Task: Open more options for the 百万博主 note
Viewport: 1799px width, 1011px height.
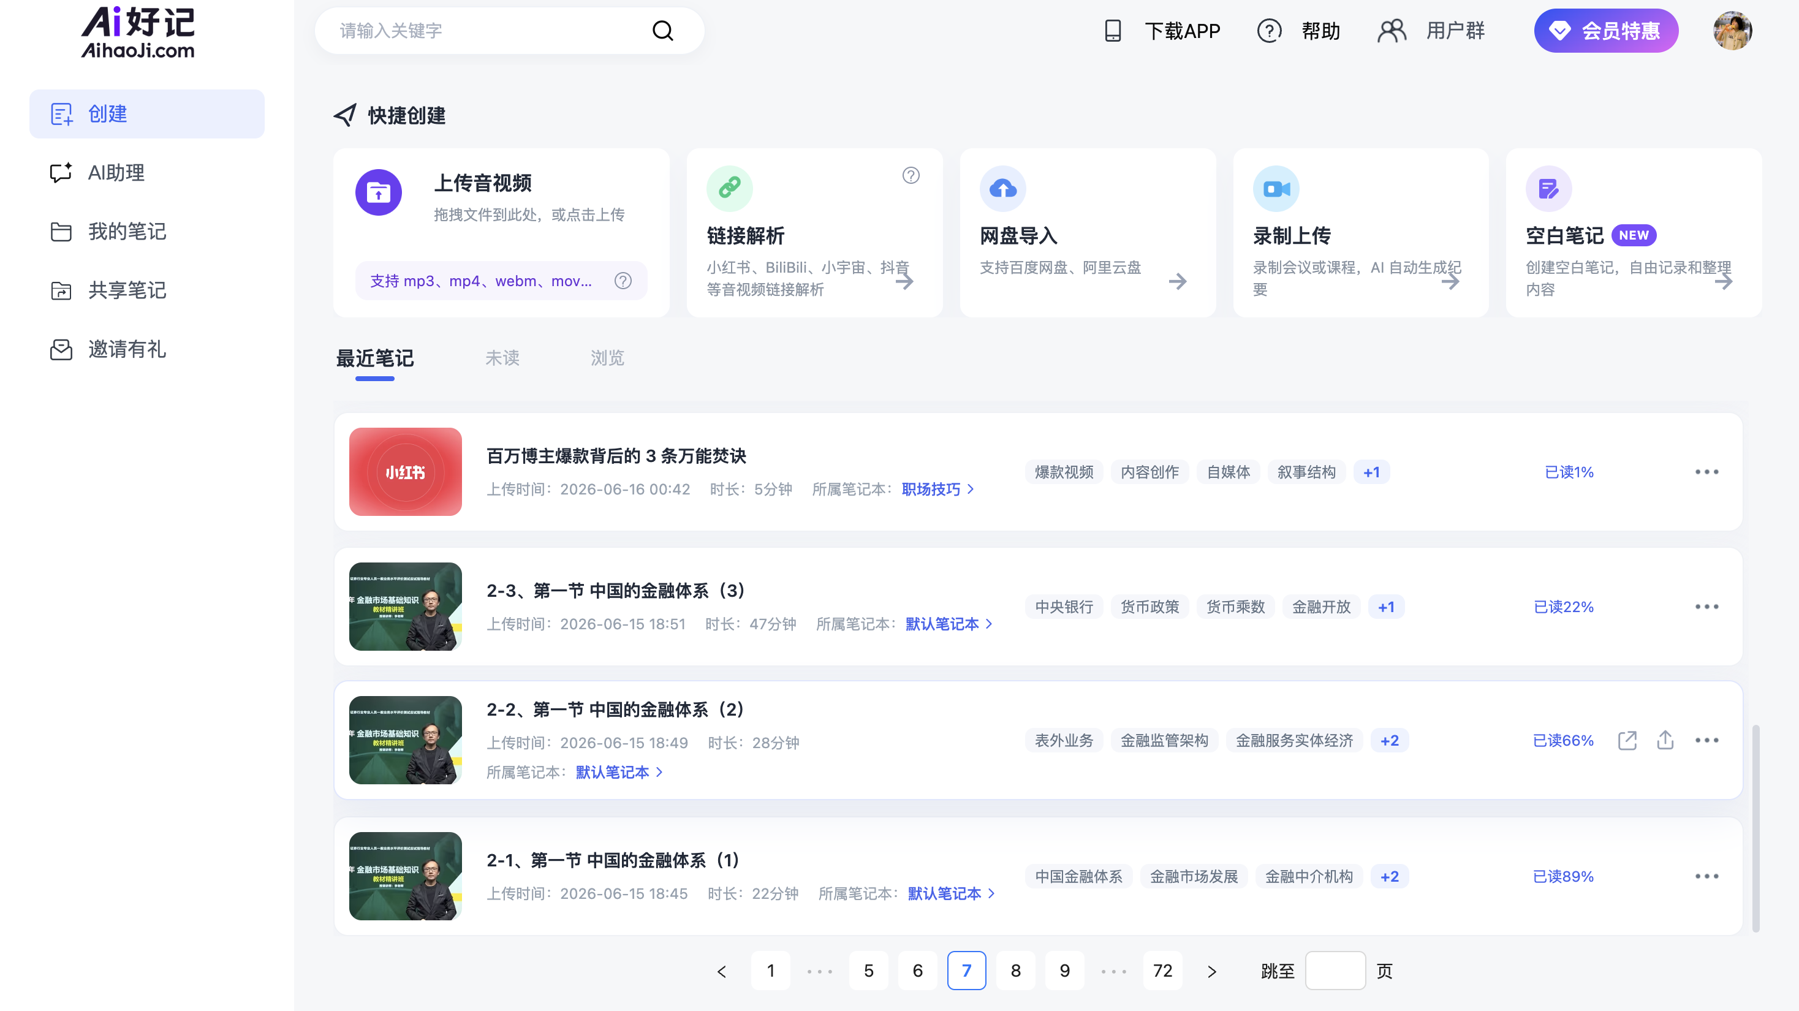Action: tap(1707, 472)
